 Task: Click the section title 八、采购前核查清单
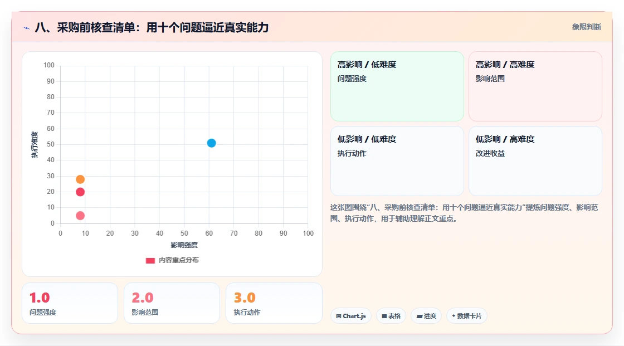152,27
